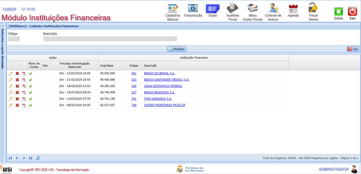Open the Agenda calendar icon
Viewport: 361px width, 174px height.
(293, 9)
